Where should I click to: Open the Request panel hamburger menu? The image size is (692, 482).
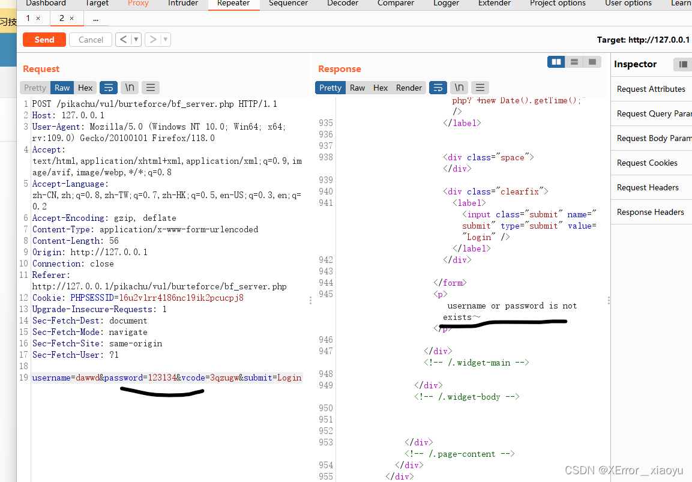pos(151,88)
